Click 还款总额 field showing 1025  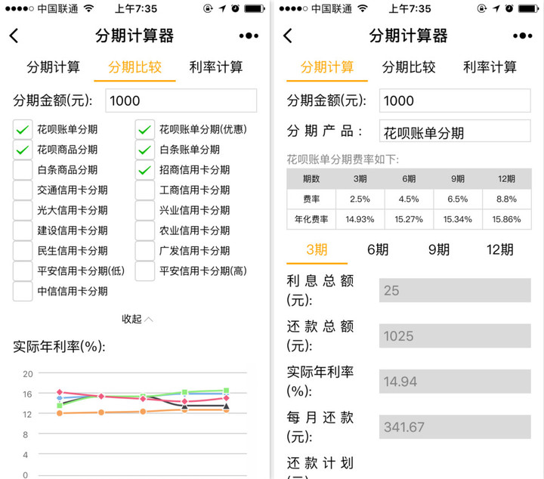455,335
